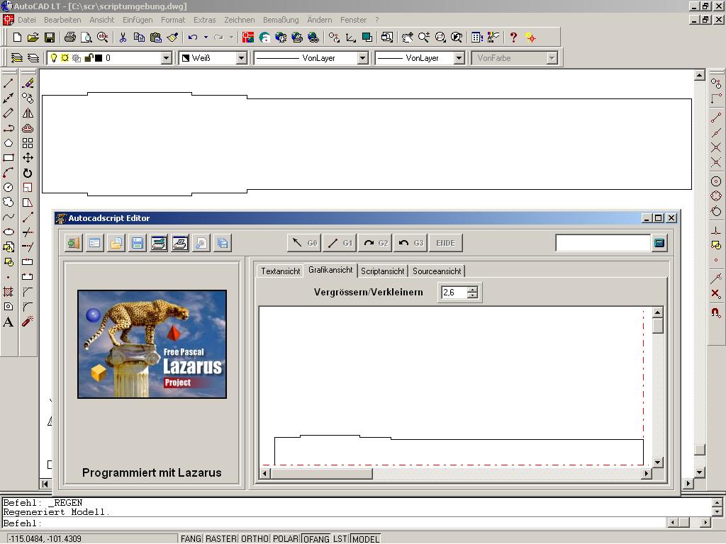Click the calculator icon next to input field
The width and height of the screenshot is (726, 544).
[659, 243]
